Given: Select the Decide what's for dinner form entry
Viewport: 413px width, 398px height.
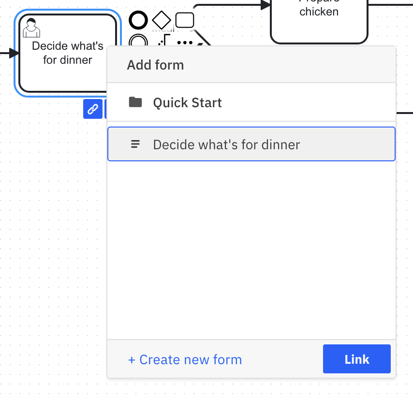Looking at the screenshot, I should pos(226,144).
